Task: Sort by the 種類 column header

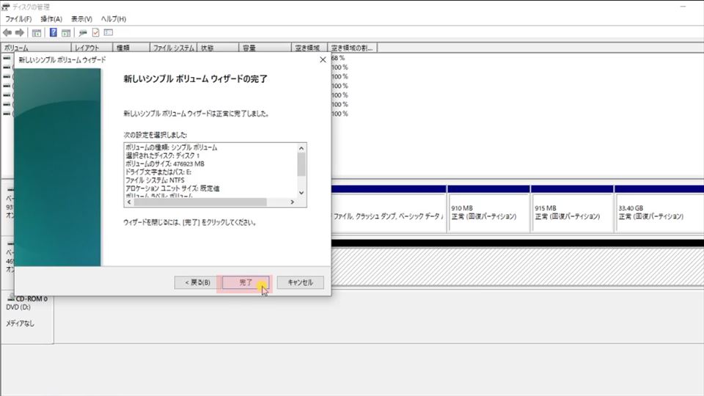Action: (131, 48)
